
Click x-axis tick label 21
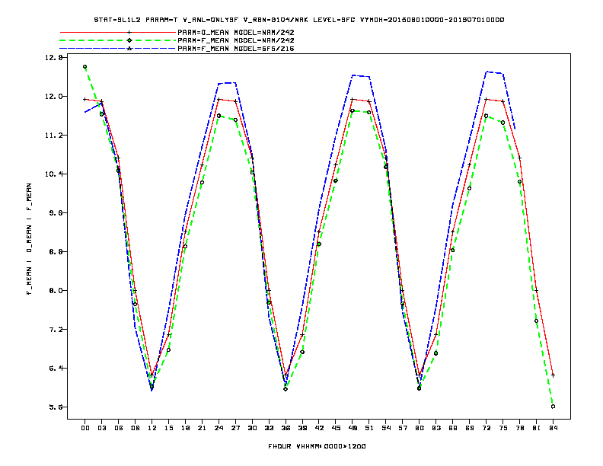pyautogui.click(x=202, y=428)
